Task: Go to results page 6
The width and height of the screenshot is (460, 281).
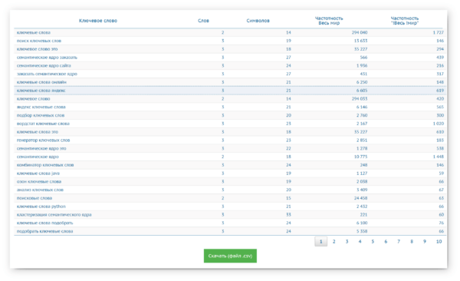Action: pos(386,242)
